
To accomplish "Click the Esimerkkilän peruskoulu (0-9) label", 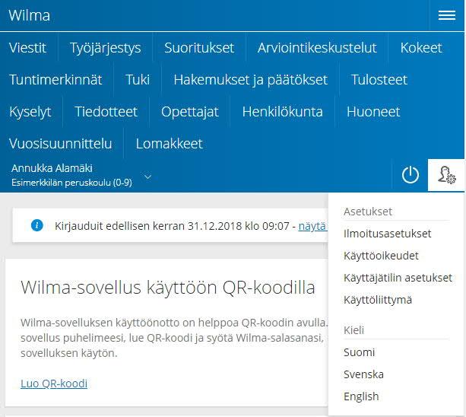I will (71, 183).
